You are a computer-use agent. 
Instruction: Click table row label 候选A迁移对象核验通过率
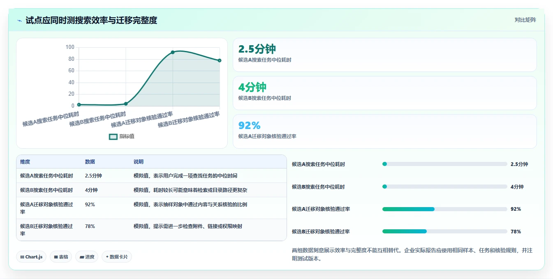coord(46,208)
